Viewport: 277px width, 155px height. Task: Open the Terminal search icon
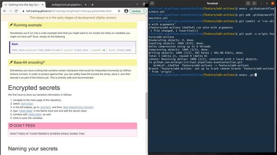pyautogui.click(x=248, y=3)
